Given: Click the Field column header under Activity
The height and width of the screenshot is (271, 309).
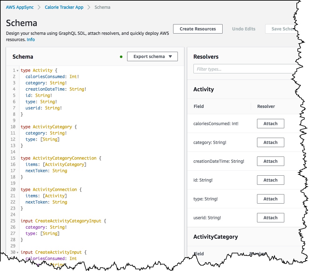Looking at the screenshot, I should tap(198, 106).
